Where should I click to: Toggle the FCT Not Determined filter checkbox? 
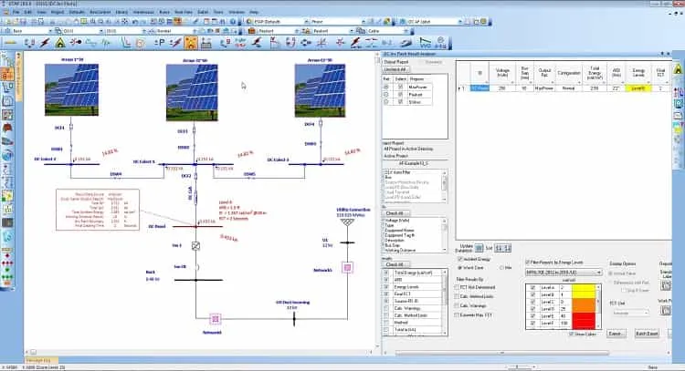point(457,287)
